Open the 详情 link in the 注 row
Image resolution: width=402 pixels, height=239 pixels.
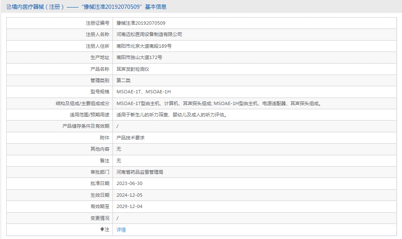121,230
